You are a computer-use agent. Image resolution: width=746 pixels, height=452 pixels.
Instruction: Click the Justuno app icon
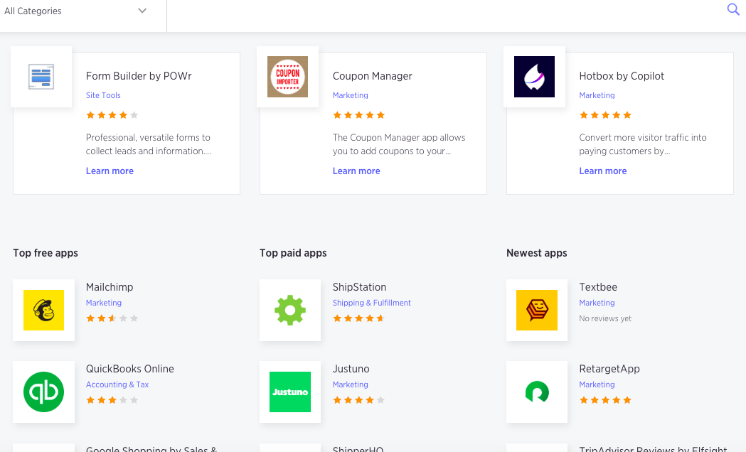[x=290, y=392]
